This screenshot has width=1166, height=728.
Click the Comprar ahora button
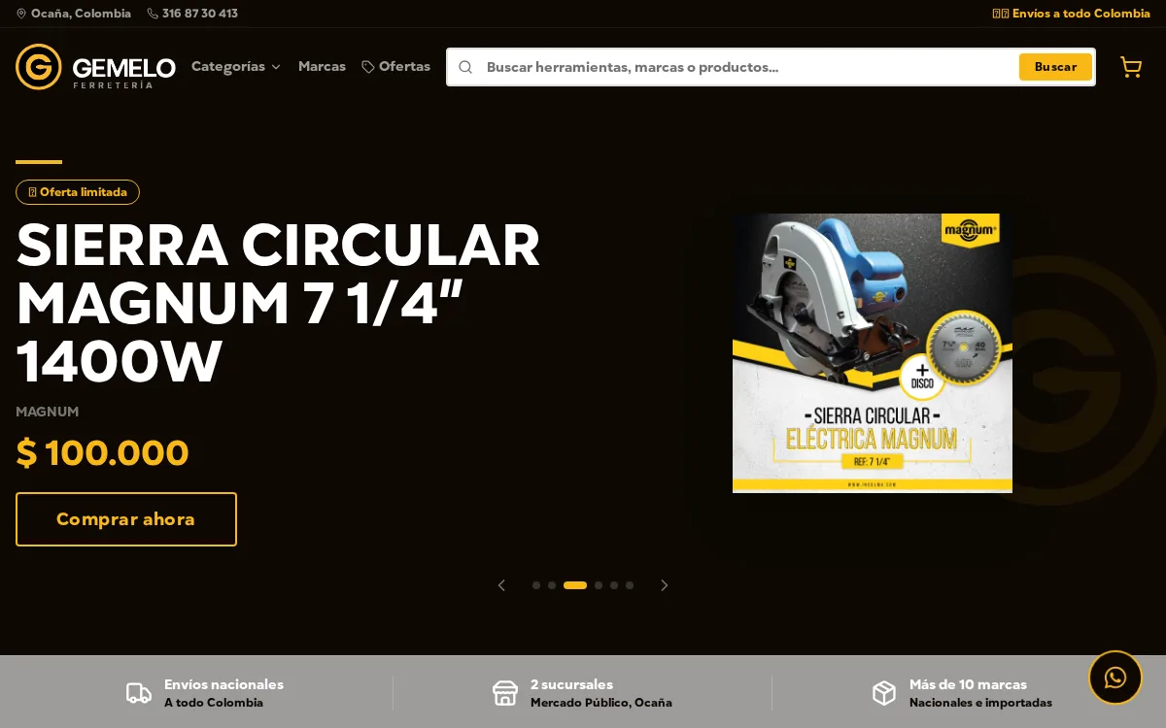(x=126, y=519)
